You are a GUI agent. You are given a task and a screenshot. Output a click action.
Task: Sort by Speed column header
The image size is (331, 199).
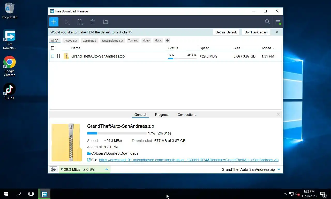tap(215, 48)
